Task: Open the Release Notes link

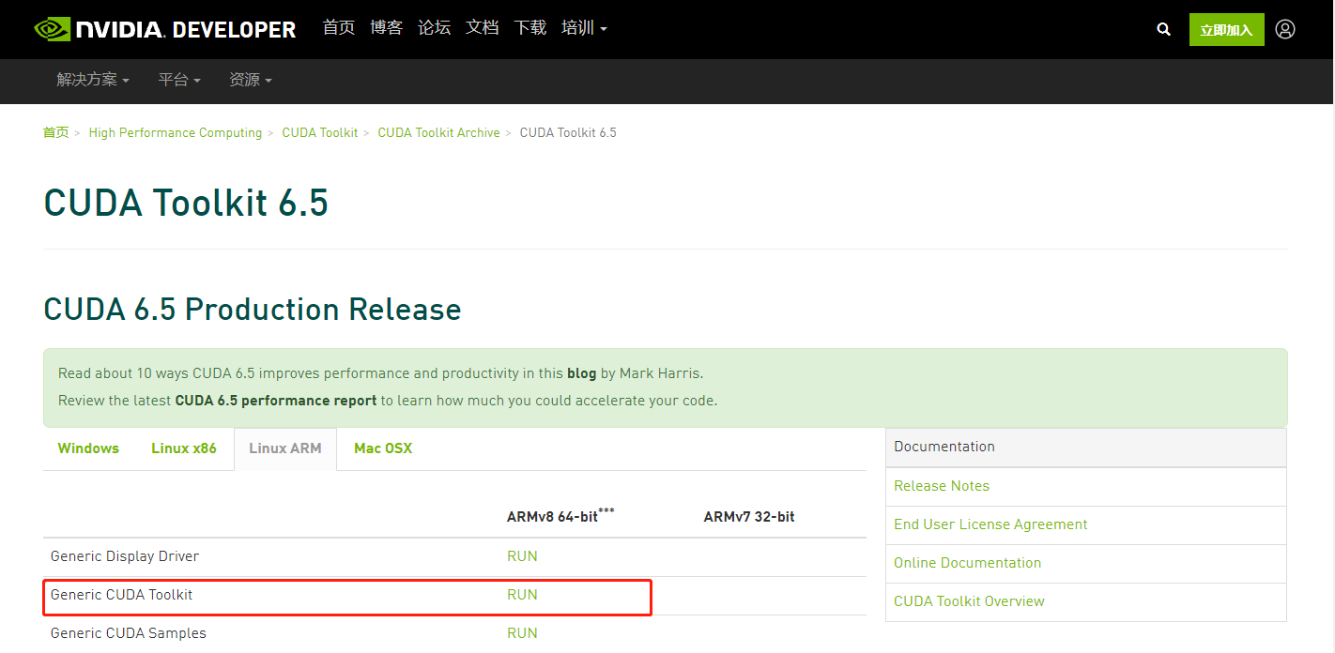Action: tap(942, 486)
